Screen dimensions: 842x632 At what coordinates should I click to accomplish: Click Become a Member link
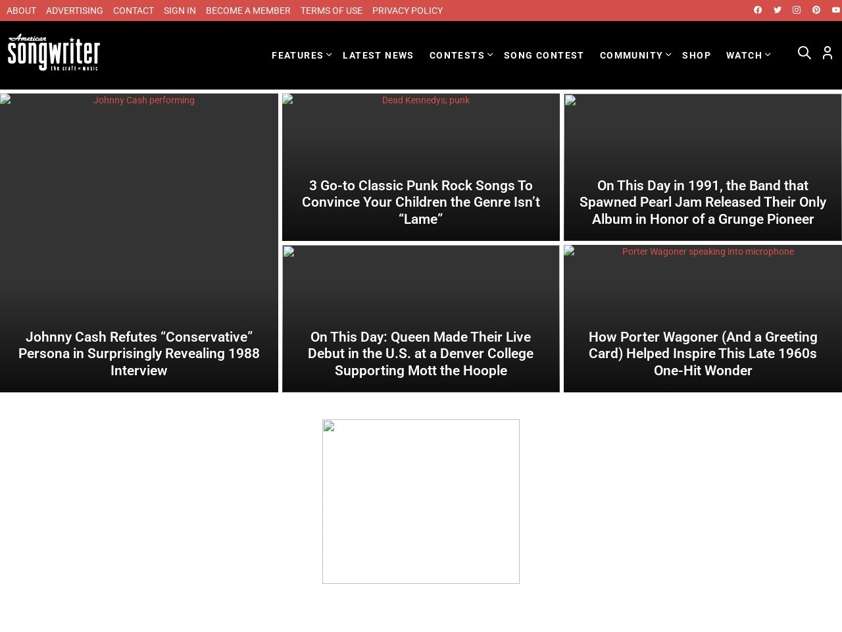248,11
